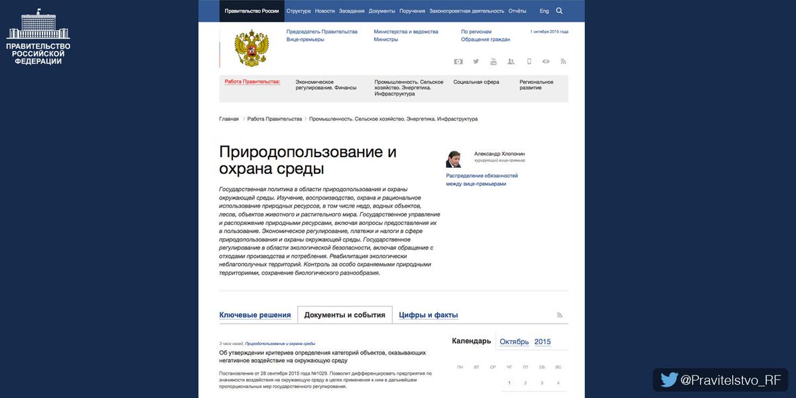Click Александр Хлопонин's photo thumbnail
The image size is (796, 398).
coord(455,159)
